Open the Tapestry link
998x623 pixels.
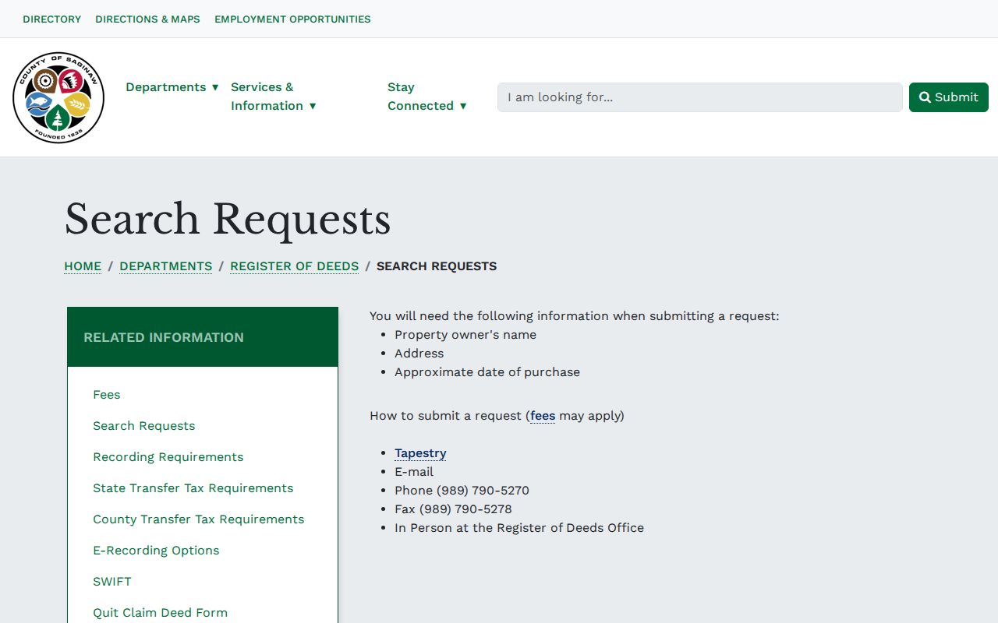[420, 453]
